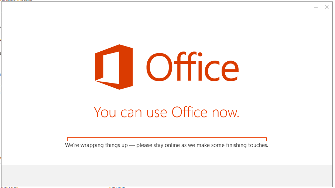
Task: Click the large Office wordmark text
Action: (x=192, y=66)
